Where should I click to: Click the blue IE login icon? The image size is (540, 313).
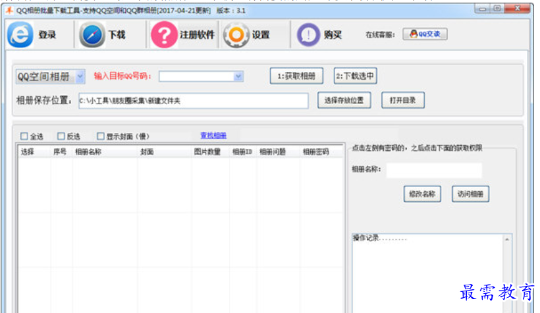(x=20, y=34)
